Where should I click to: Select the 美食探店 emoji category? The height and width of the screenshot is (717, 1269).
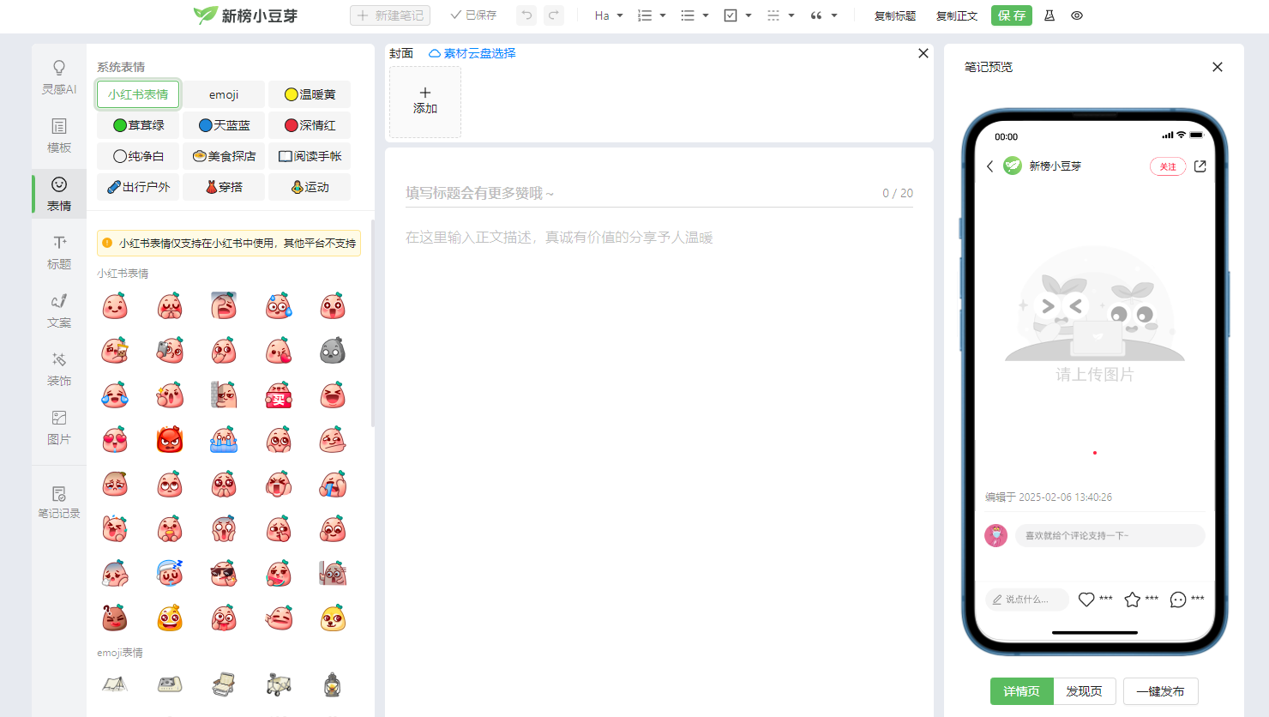pos(224,156)
